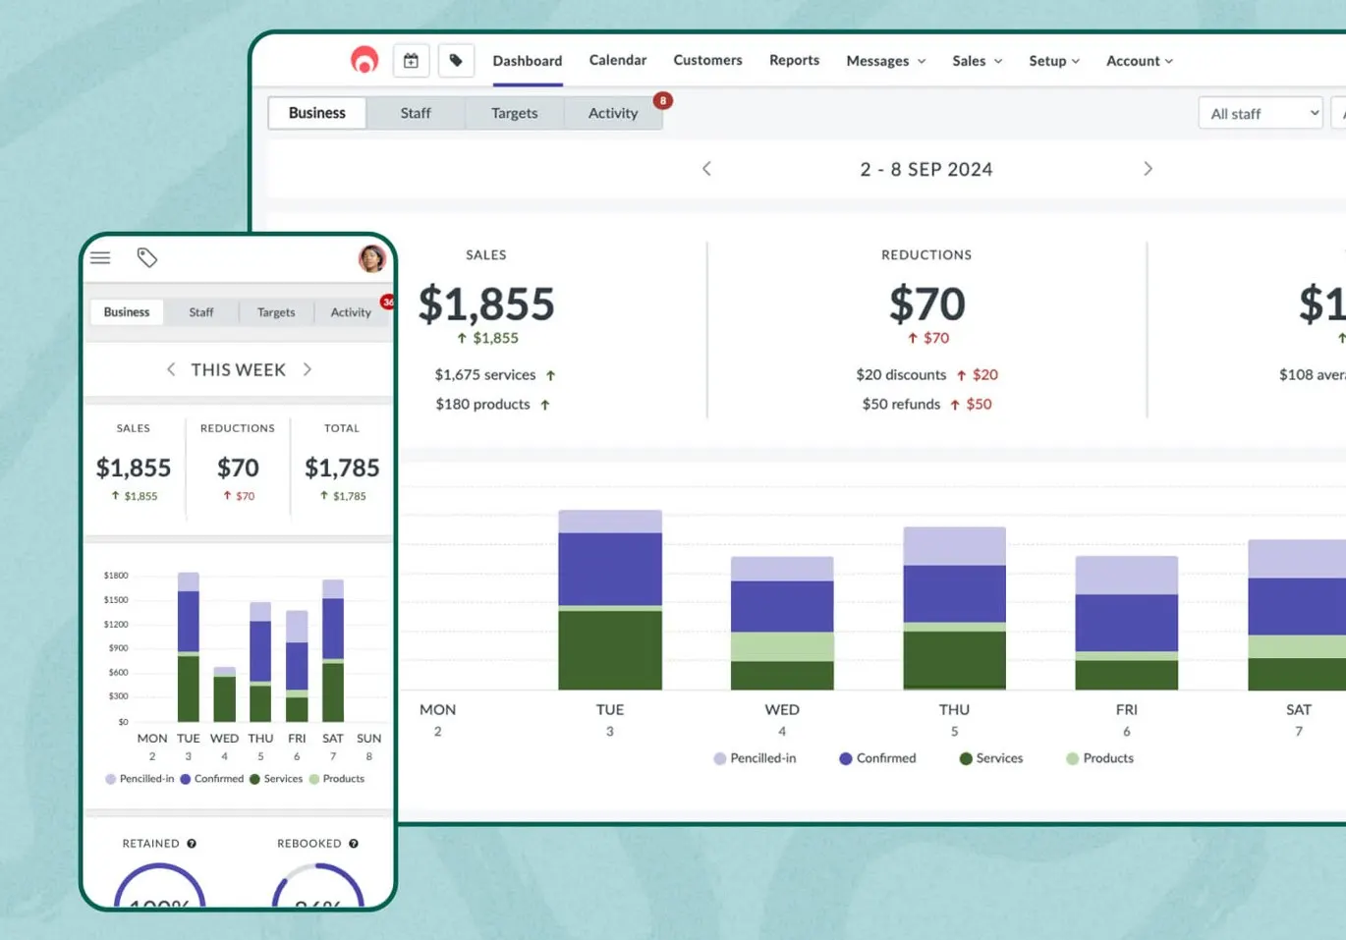The image size is (1346, 940).
Task: Switch to the Targets tab on desktop
Action: 514,113
